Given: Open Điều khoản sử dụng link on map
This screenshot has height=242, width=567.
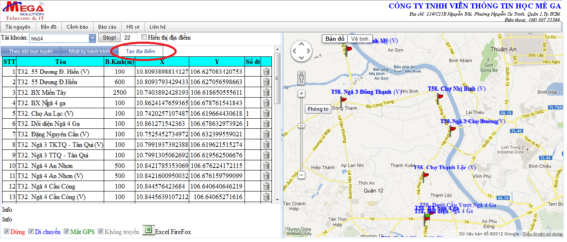Looking at the screenshot, I should point(543,234).
